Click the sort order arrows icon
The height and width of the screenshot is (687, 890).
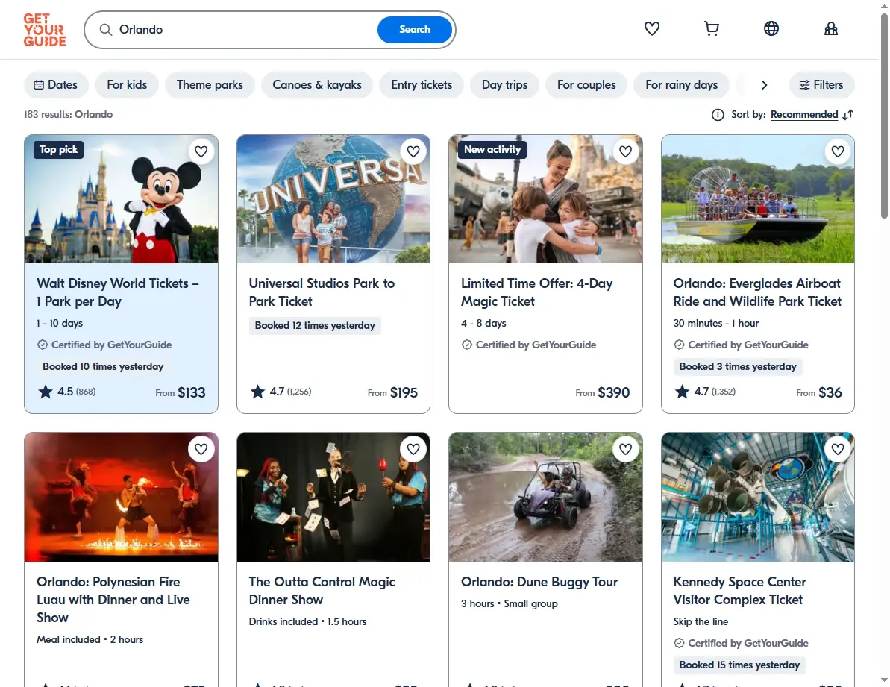coord(848,115)
